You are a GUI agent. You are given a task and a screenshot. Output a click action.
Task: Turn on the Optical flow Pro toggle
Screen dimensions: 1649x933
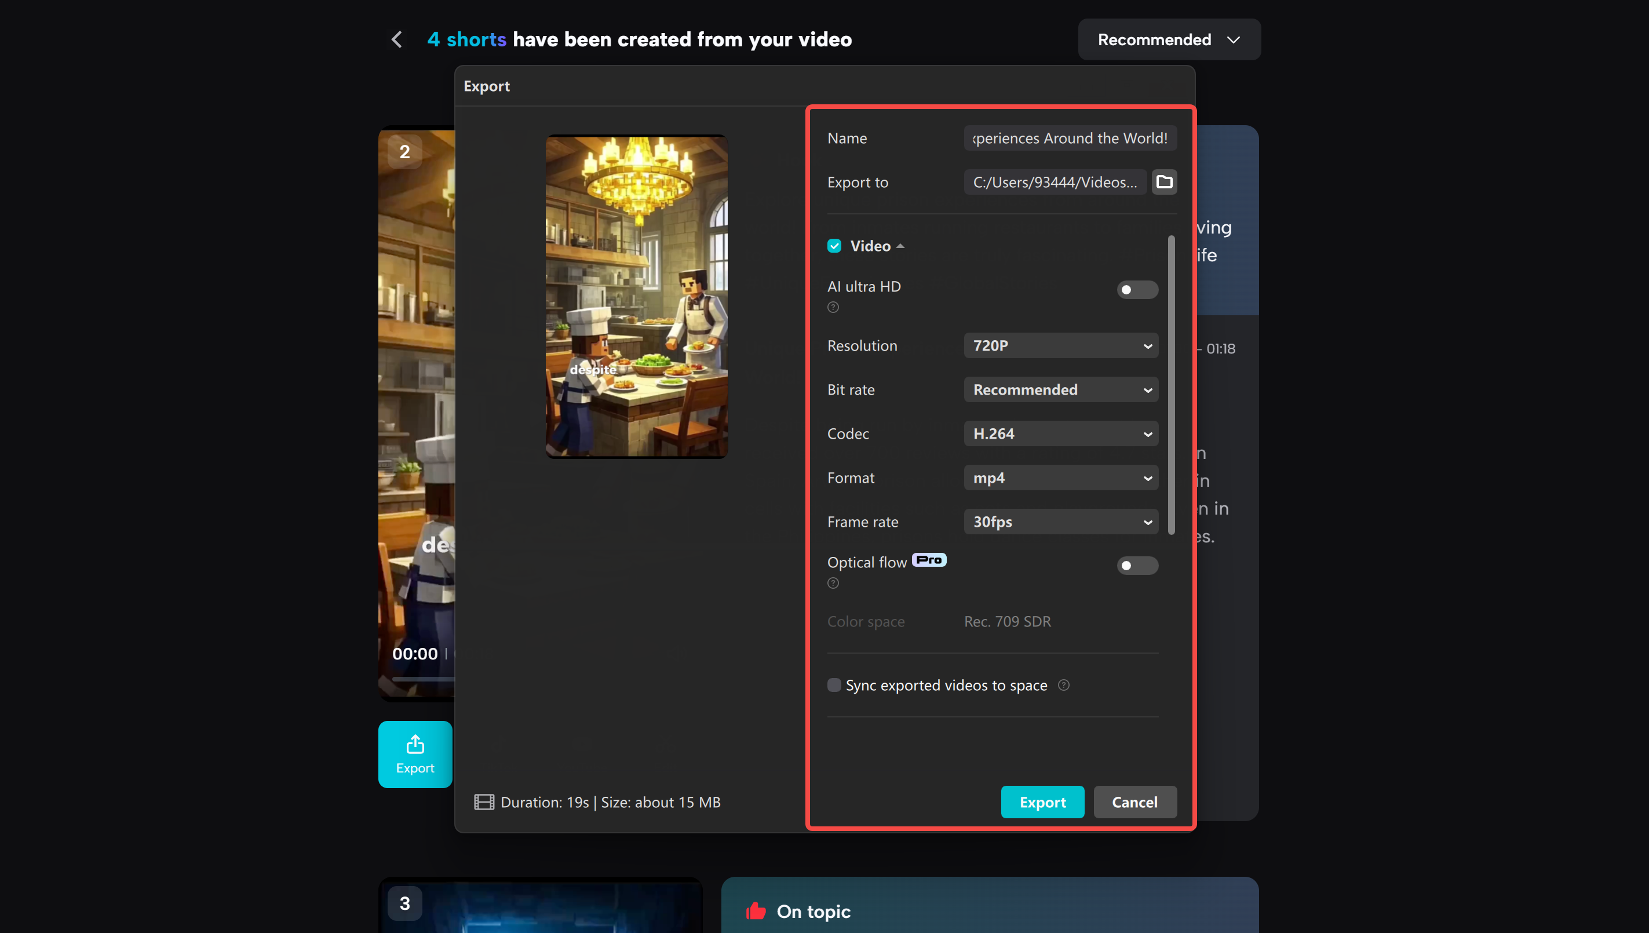coord(1136,565)
